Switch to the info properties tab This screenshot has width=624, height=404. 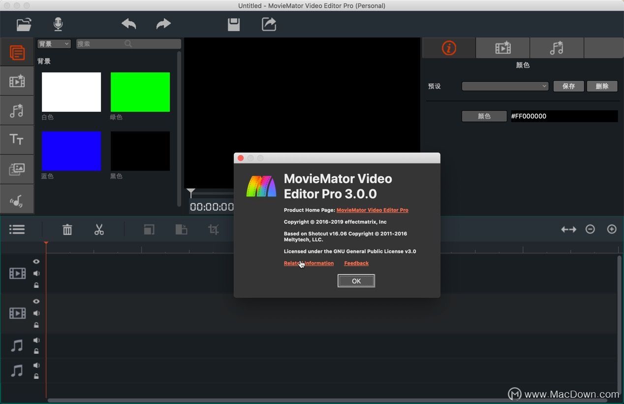pyautogui.click(x=449, y=48)
